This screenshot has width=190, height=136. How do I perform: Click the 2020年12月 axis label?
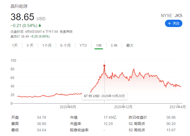123,107
